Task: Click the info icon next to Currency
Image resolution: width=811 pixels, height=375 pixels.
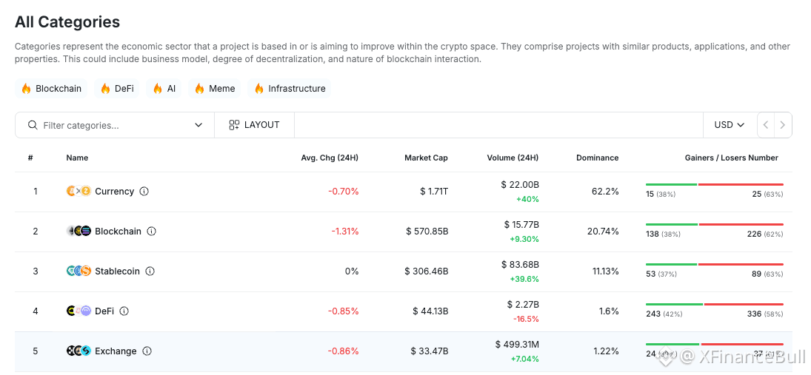Action: tap(144, 191)
